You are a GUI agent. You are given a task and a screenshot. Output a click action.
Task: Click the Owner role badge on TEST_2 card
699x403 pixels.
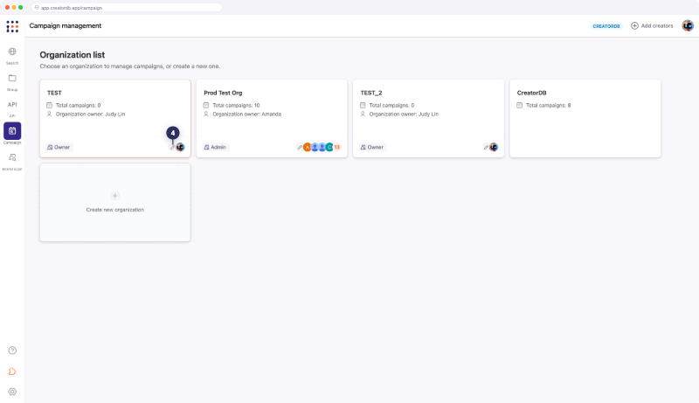[372, 147]
